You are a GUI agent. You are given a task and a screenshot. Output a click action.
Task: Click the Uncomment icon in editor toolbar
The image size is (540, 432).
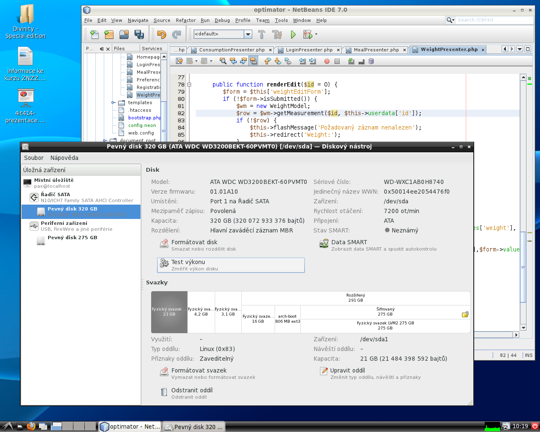(x=362, y=61)
